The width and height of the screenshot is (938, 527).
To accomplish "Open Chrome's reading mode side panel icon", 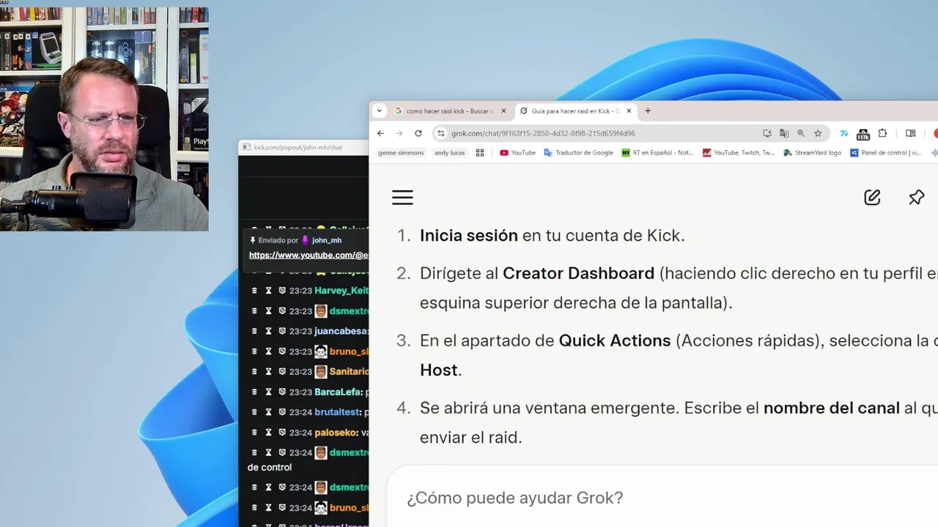I will tap(910, 133).
